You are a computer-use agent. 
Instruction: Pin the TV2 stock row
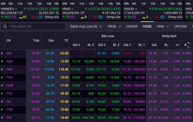2,94
